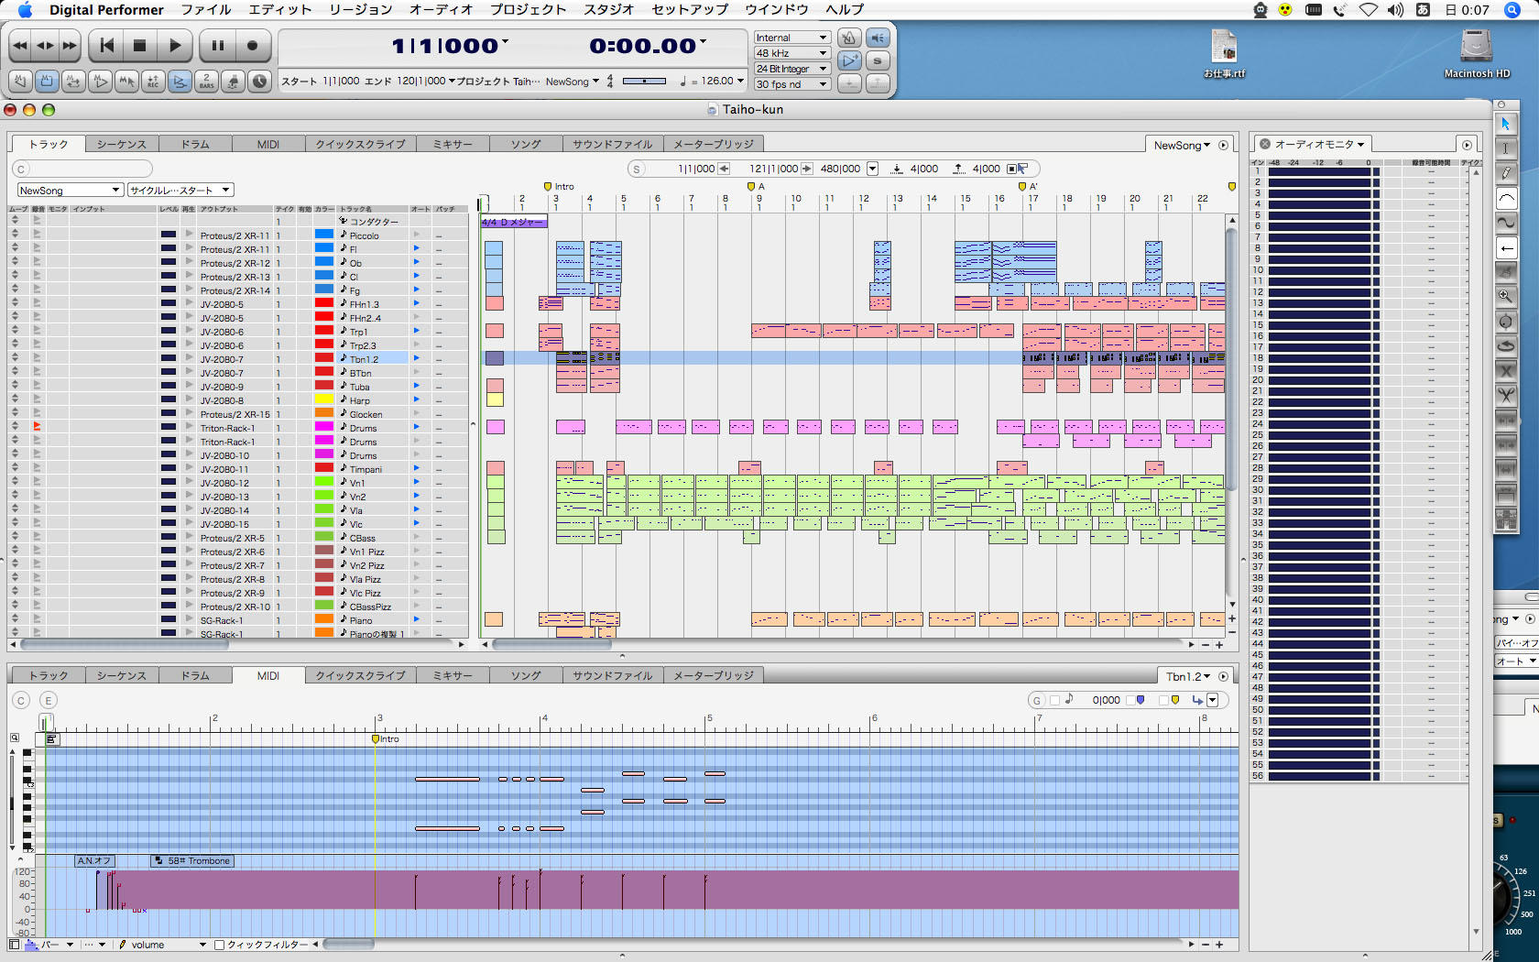Click the Rewind button in transport
The image size is (1539, 962).
pos(20,45)
